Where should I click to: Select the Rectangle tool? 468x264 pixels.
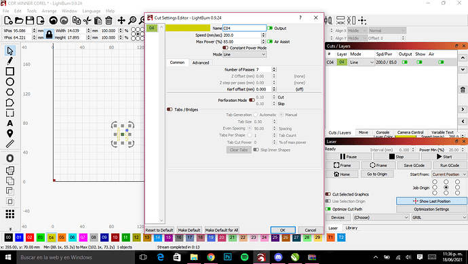(x=10, y=71)
